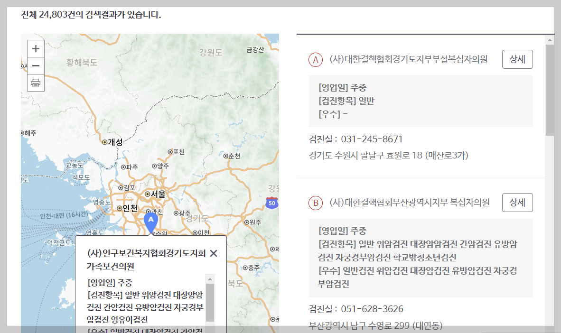Select the Seoul (서울) location dot on the map

pos(148,194)
